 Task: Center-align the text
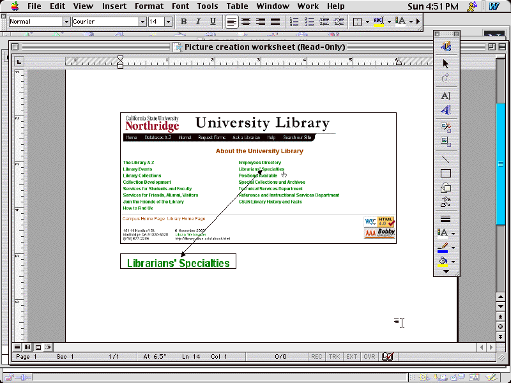point(246,22)
